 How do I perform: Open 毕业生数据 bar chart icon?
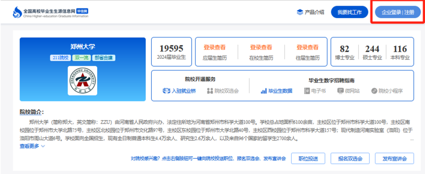(x=264, y=91)
